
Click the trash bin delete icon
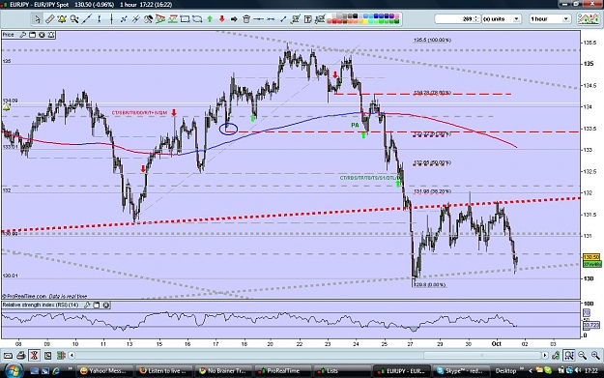click(x=246, y=19)
